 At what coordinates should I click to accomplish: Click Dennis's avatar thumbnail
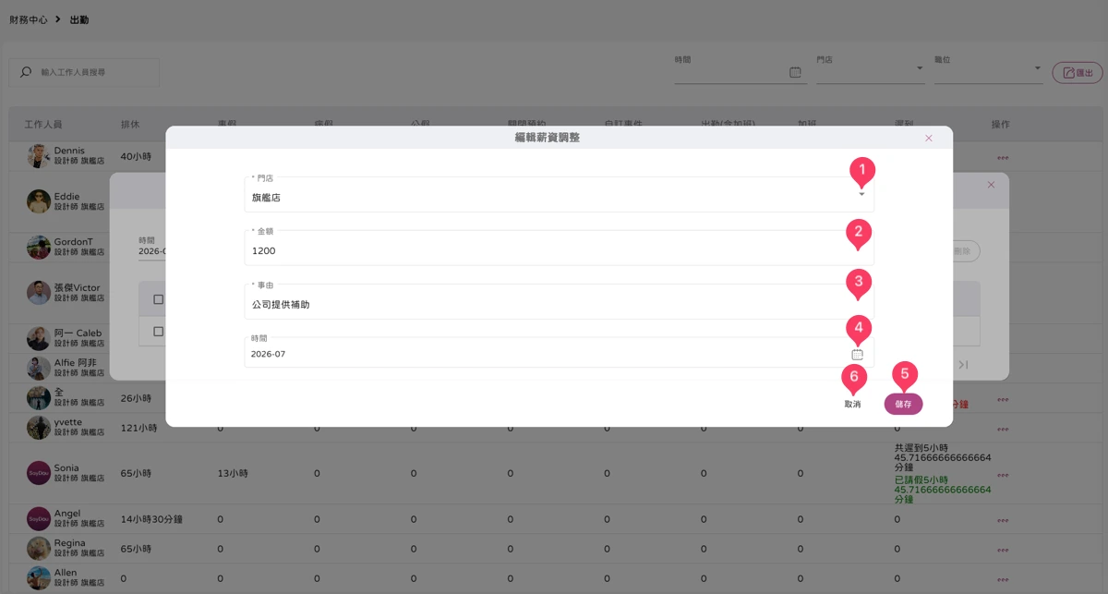pyautogui.click(x=39, y=155)
